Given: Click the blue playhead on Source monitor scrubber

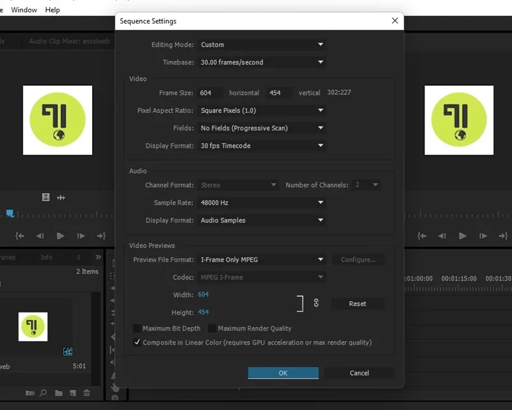Looking at the screenshot, I should tap(10, 214).
